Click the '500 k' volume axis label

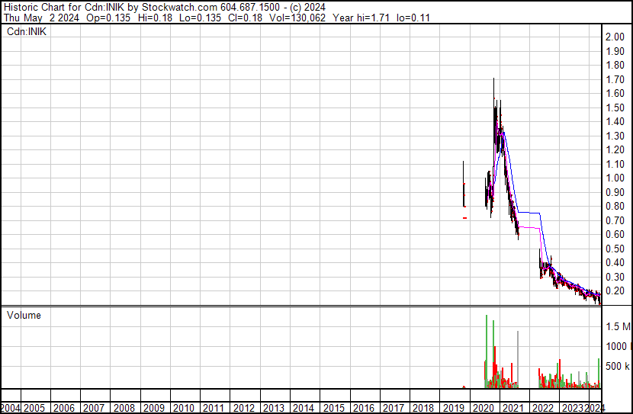point(618,366)
